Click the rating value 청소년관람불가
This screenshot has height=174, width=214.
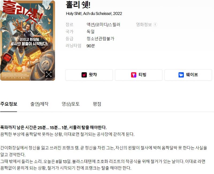(x=100, y=39)
